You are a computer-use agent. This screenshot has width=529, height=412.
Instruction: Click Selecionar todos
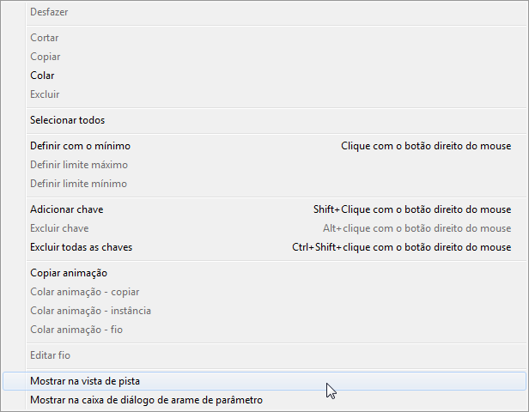coord(67,120)
